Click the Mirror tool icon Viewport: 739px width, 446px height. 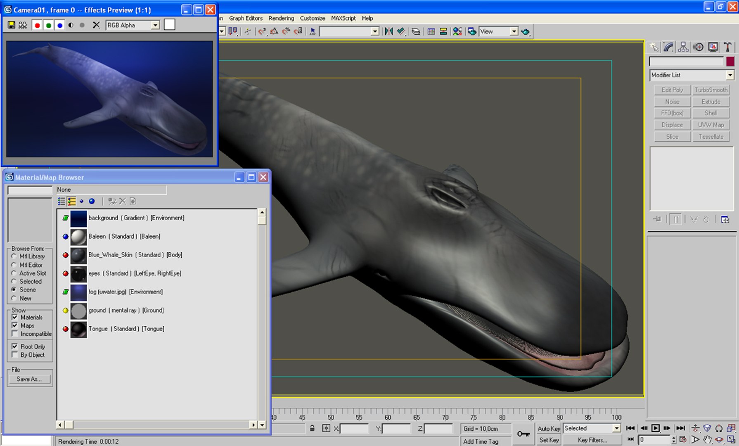coord(388,31)
